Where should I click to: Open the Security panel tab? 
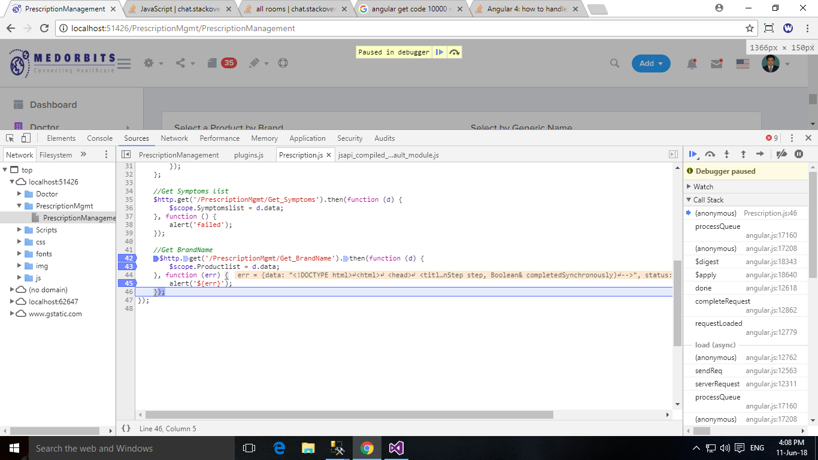point(350,138)
